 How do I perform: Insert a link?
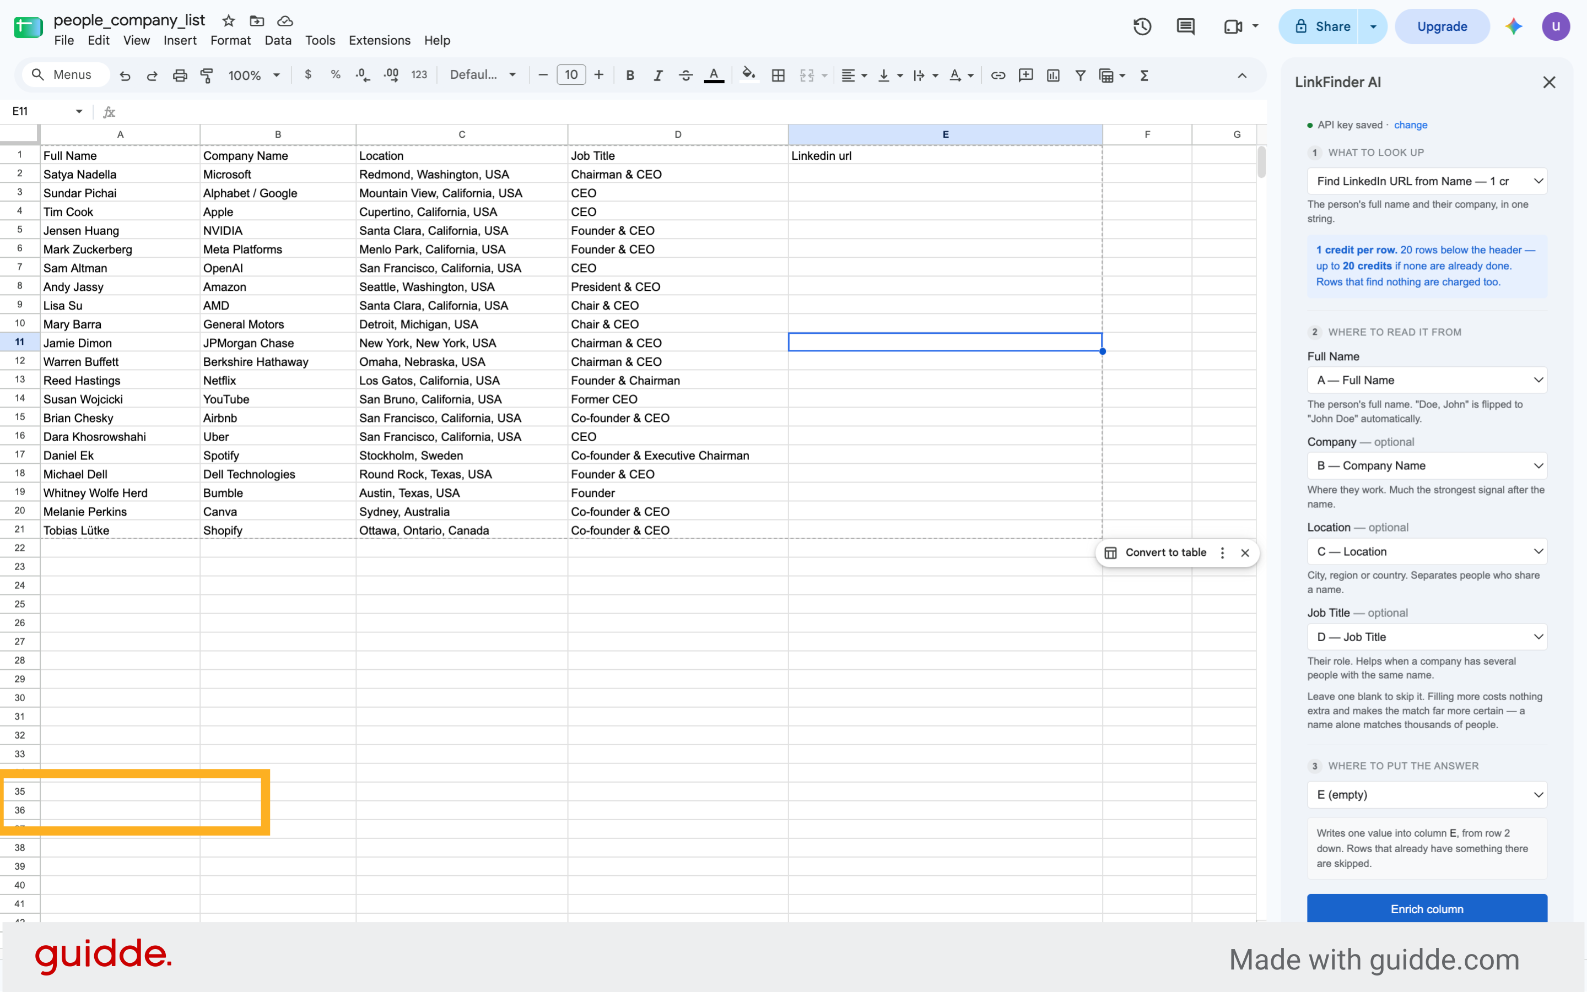(998, 75)
